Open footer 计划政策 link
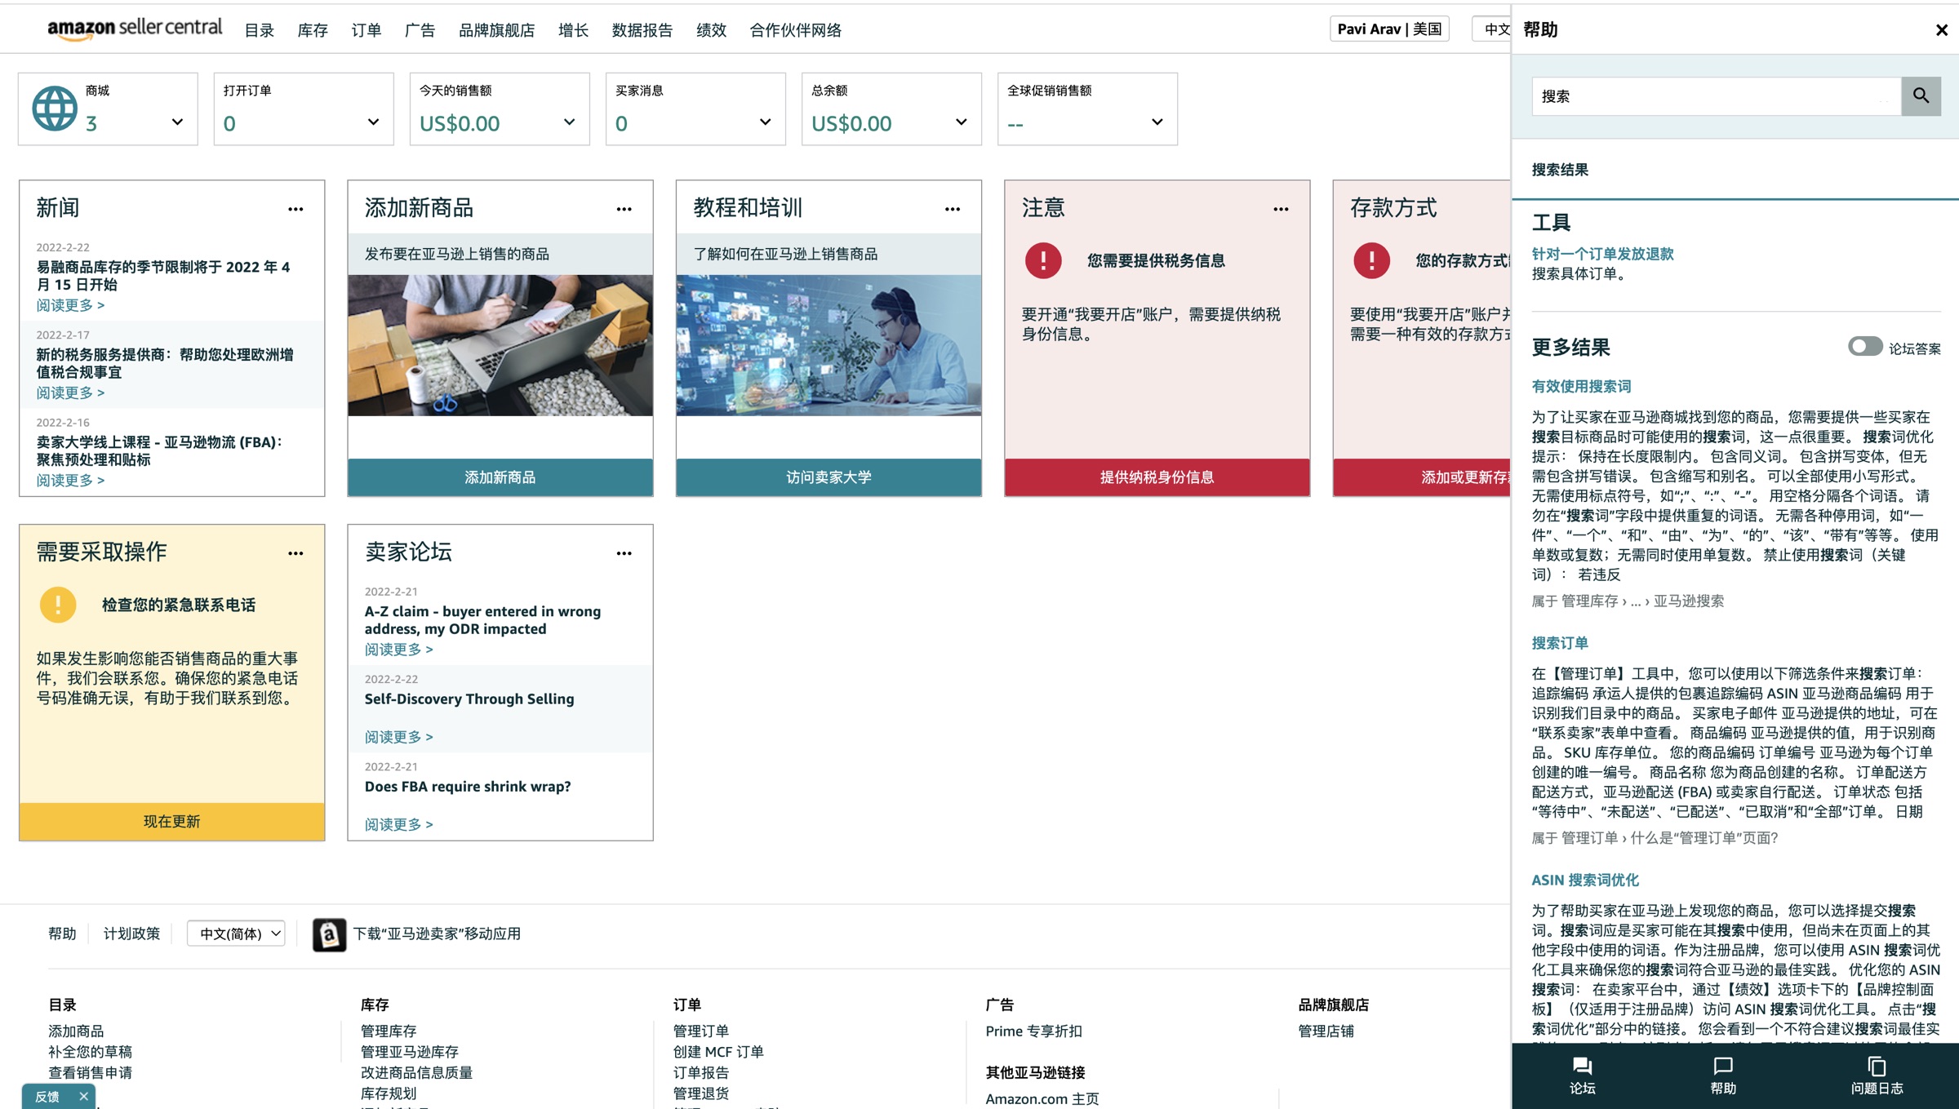Screen dimensions: 1959x1109 131,934
